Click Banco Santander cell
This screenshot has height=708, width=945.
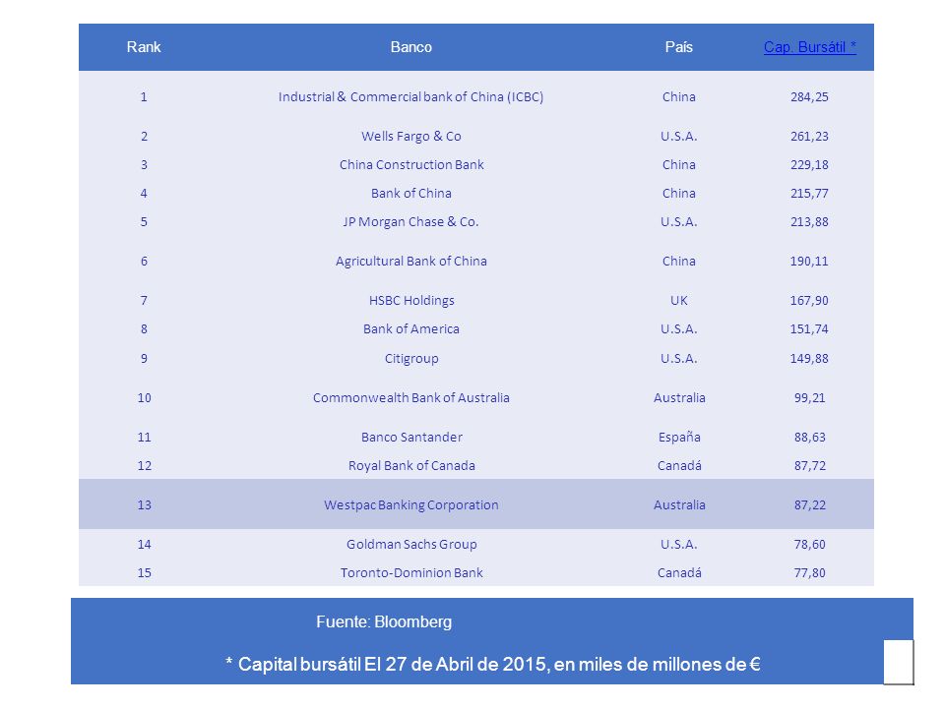point(411,437)
